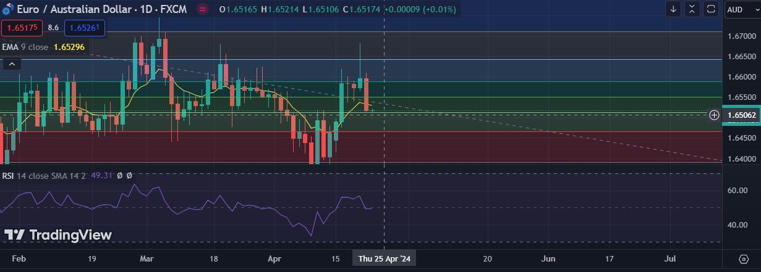Click the 19 label on time axis
Viewport: 761px width, 272px height.
point(92,258)
